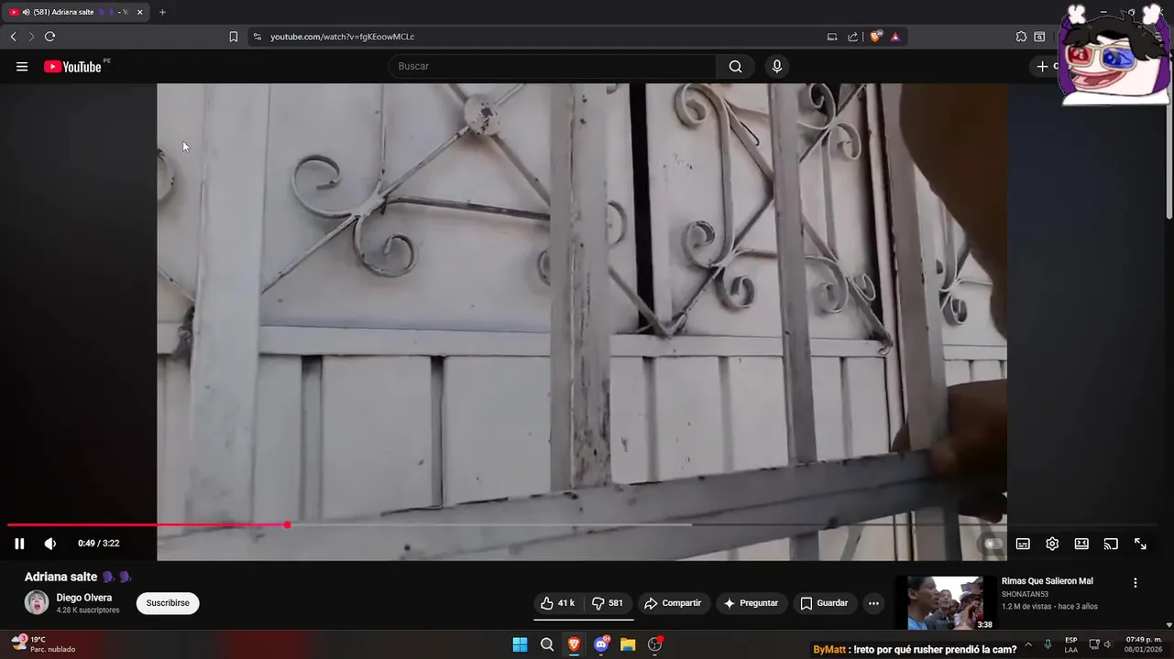The image size is (1174, 659).
Task: Focus the Buscar search field
Action: coord(553,66)
